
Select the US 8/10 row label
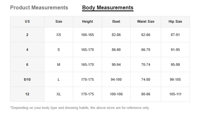(27, 79)
